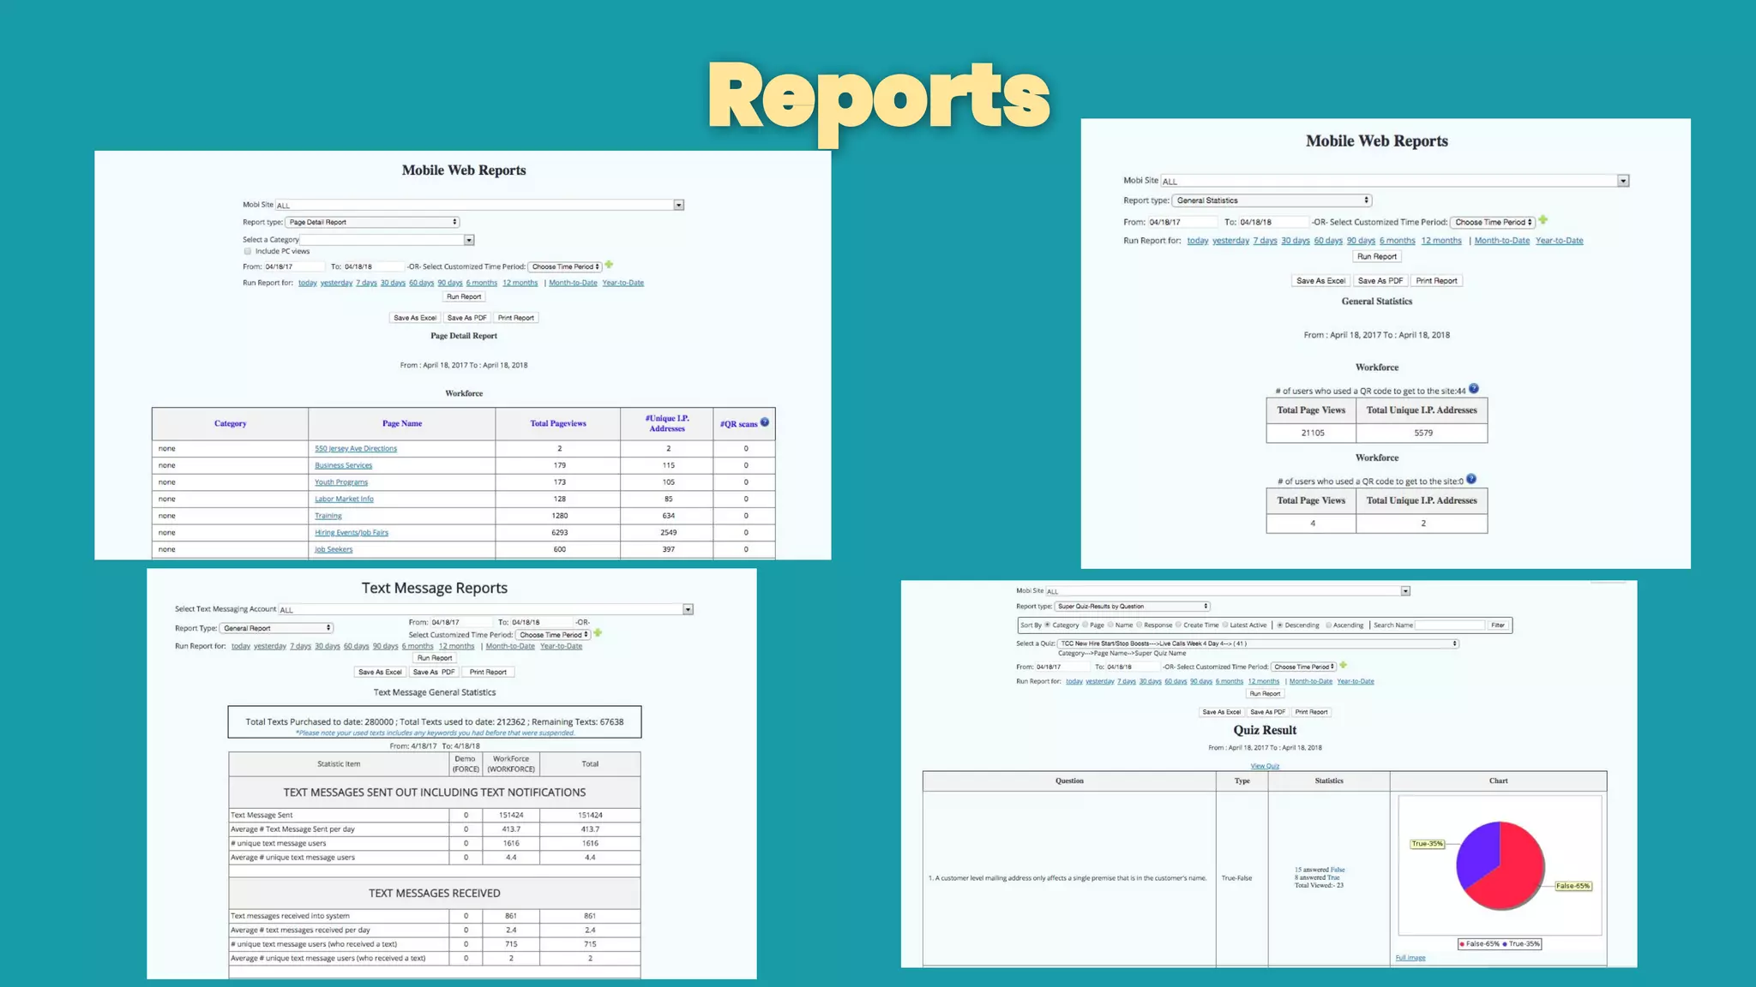Open Report type dropdown showing Super Quiz-Results by Question

[1132, 606]
